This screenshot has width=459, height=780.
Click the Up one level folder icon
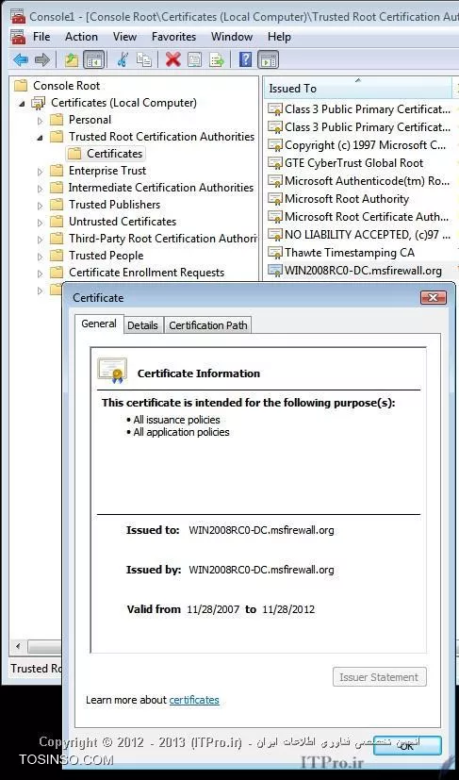pos(72,60)
